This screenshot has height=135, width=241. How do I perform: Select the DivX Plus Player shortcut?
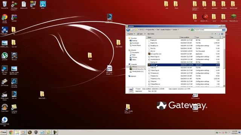click(5, 70)
